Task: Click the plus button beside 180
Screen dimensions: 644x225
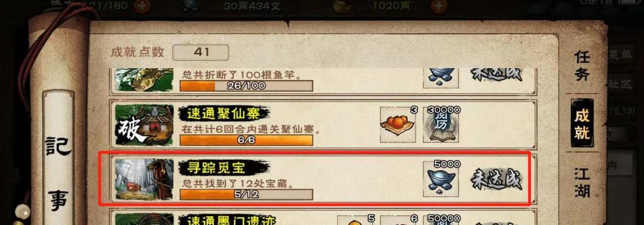Action: [x=142, y=5]
